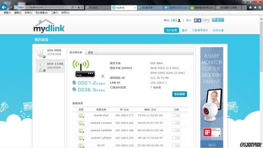Open the File (F) menu
The height and width of the screenshot is (148, 263).
7,13
